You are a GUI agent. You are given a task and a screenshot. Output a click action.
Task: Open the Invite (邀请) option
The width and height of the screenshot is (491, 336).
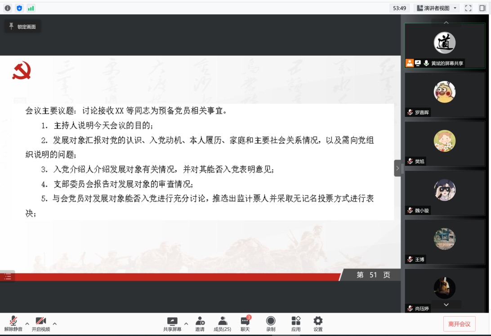[x=200, y=324]
